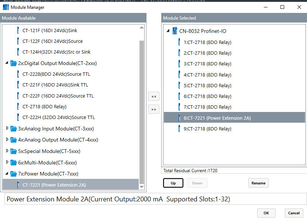The width and height of the screenshot is (307, 218).
Task: Click the CT-221F Sink TTL module icon
Action: pyautogui.click(x=18, y=85)
